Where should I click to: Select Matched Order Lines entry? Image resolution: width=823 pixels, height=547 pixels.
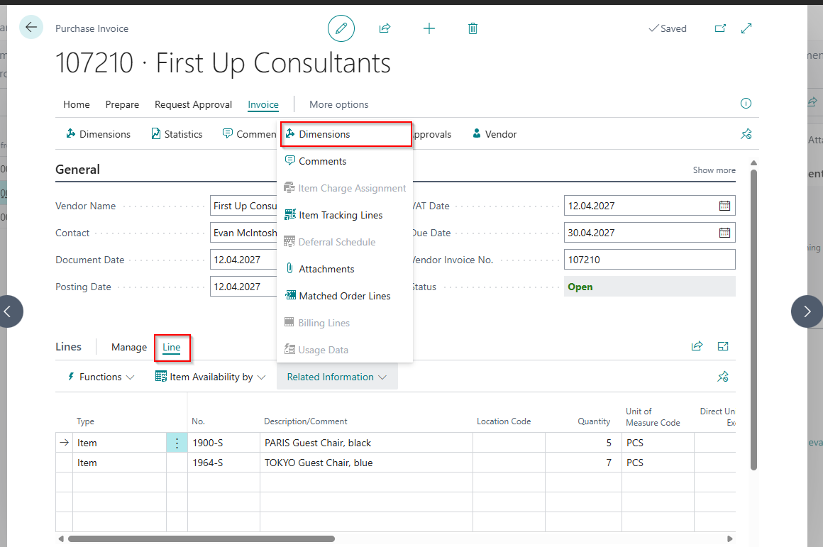pos(345,296)
